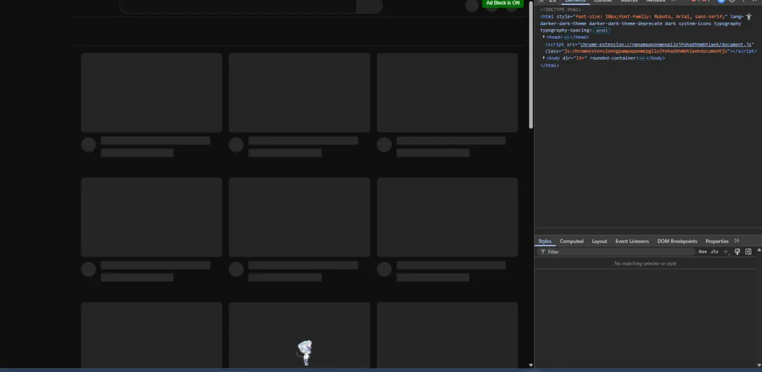
Task: Click the js-chromeextension class attribute value
Action: 645,51
